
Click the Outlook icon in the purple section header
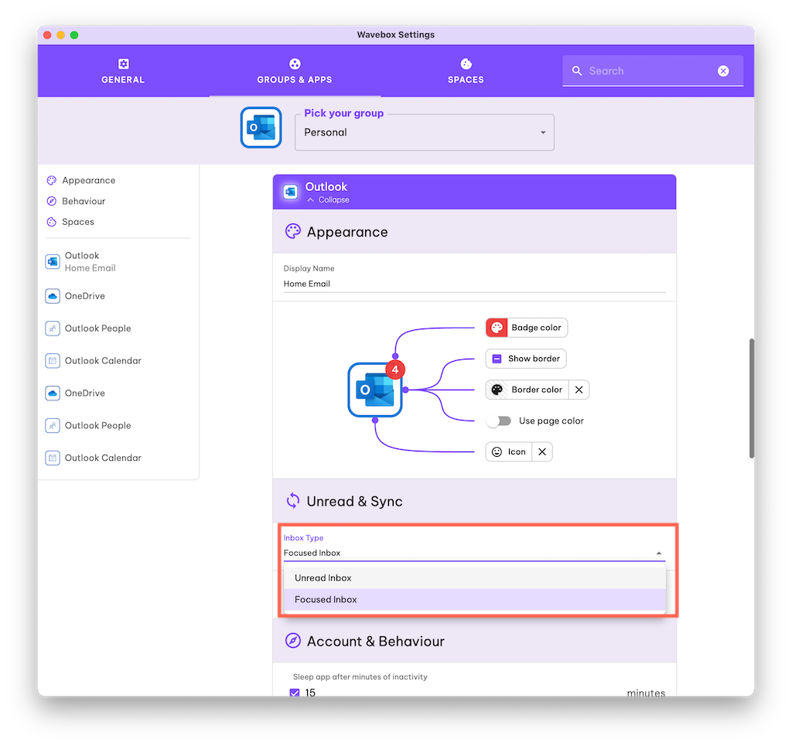tap(291, 192)
